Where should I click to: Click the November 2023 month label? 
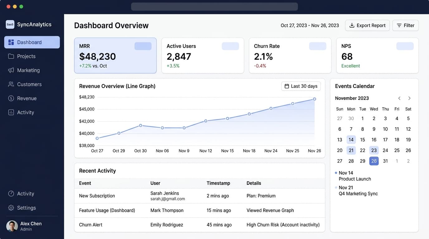352,98
